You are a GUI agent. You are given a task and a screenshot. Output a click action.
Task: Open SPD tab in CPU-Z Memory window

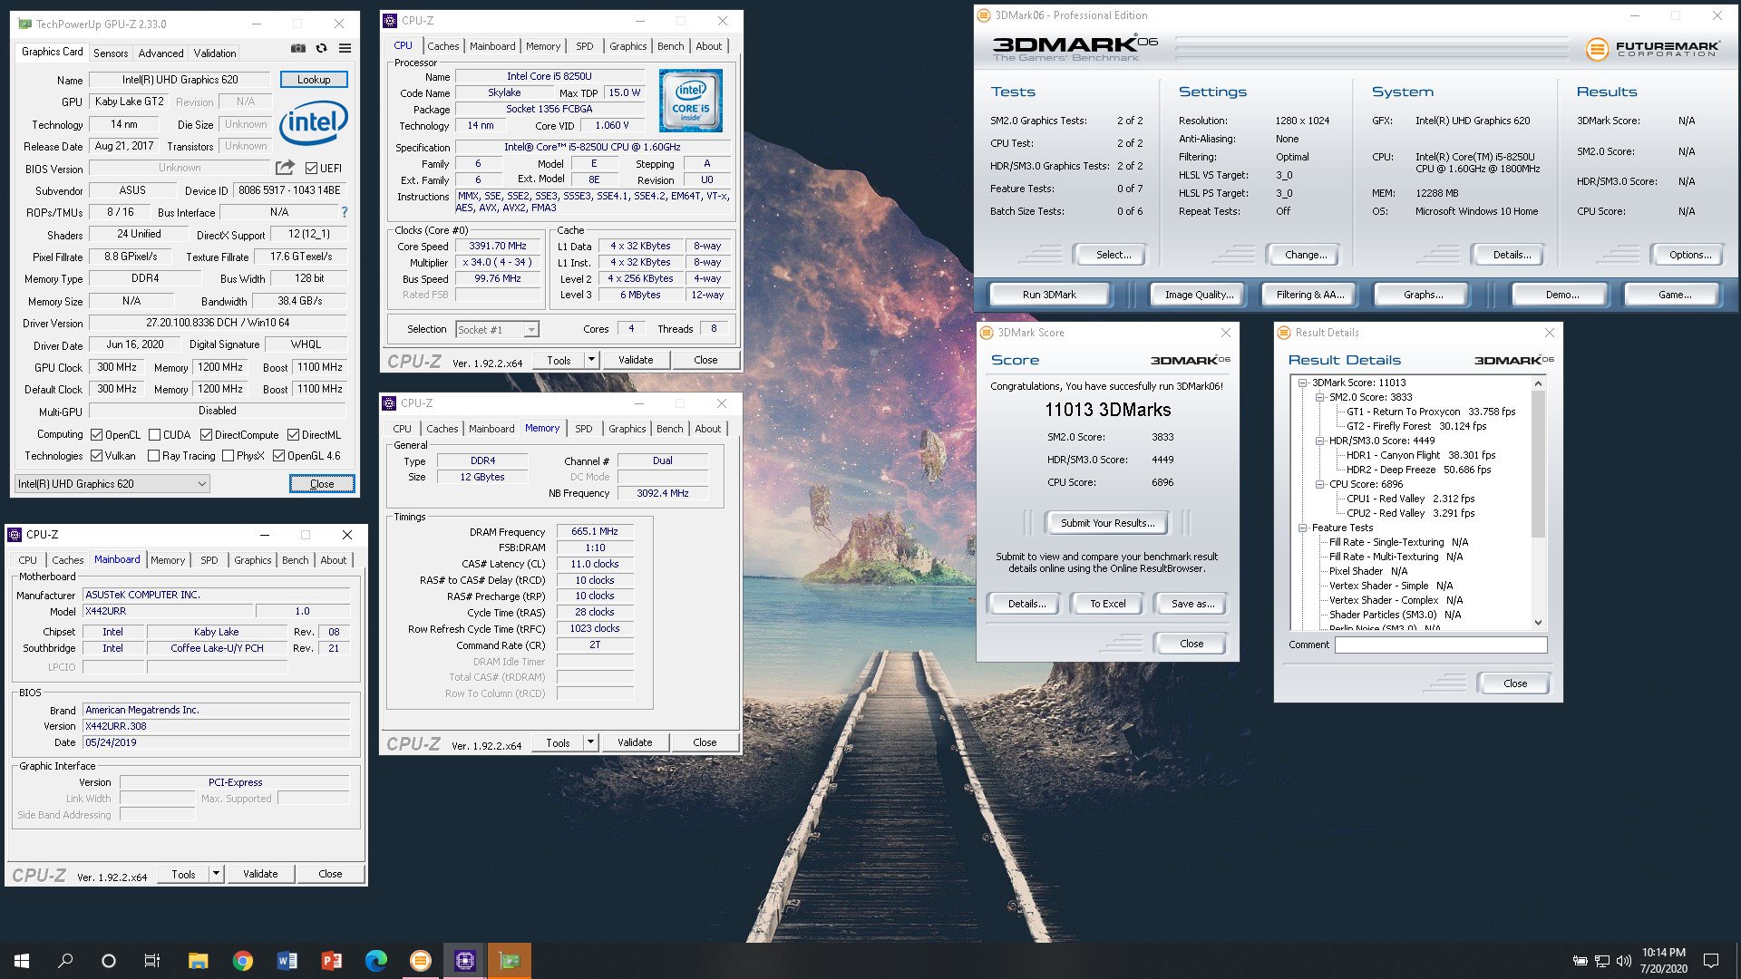pos(584,429)
